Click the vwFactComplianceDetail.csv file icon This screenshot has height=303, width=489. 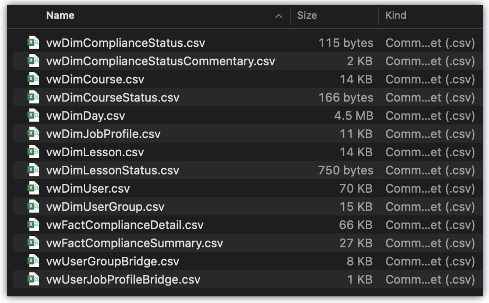33,225
